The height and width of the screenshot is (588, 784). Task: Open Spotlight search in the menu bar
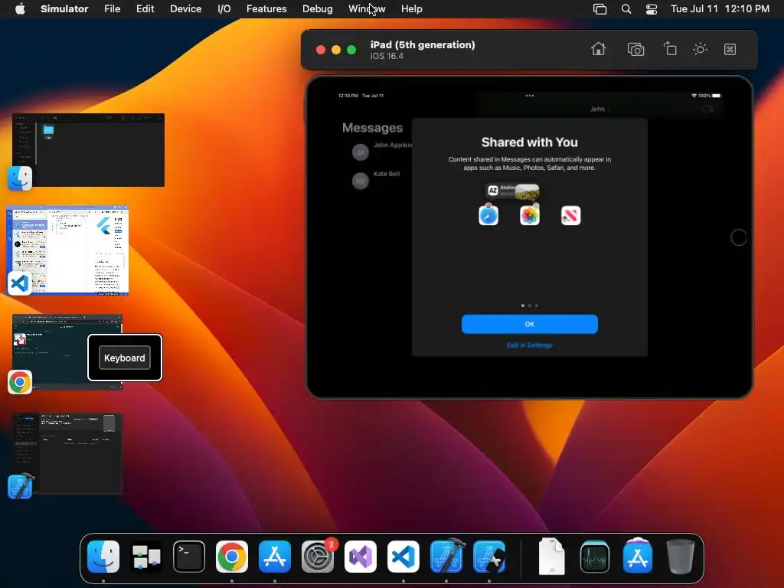tap(626, 9)
